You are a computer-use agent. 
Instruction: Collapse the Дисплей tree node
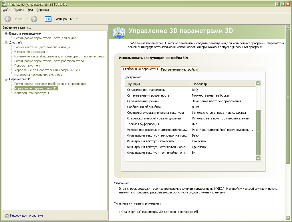point(6,43)
